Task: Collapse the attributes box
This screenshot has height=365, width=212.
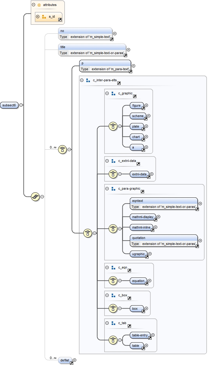Action: (33, 5)
